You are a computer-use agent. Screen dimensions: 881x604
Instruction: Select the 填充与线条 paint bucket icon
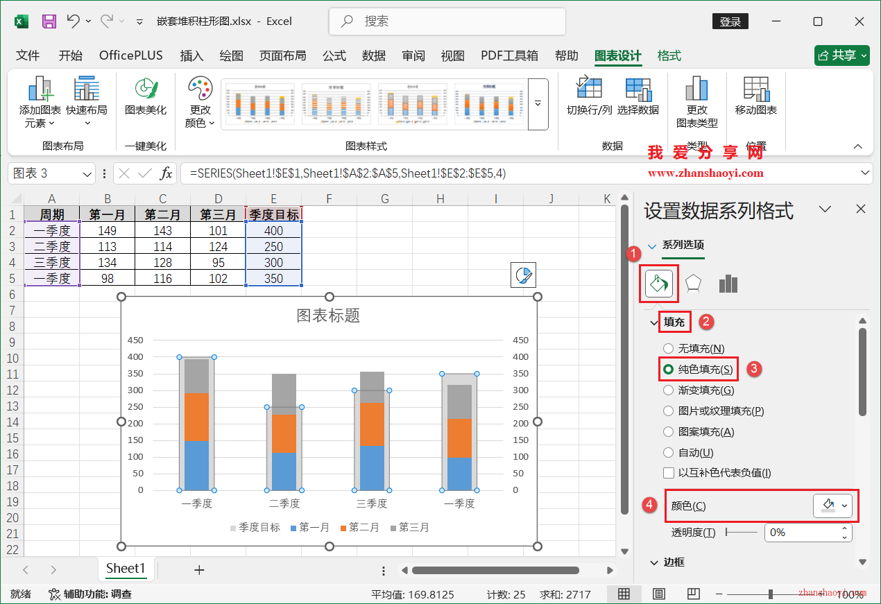click(x=658, y=283)
